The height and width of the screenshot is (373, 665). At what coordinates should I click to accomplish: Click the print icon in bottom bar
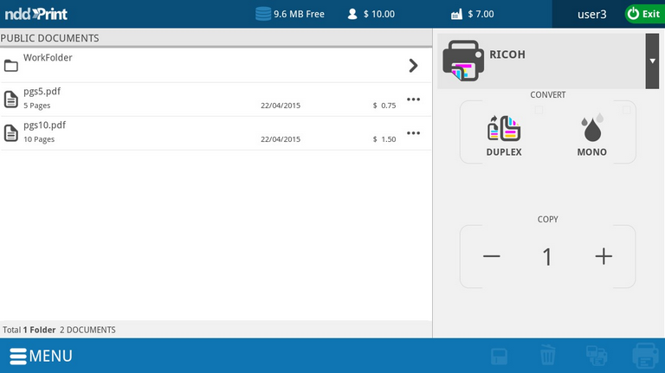click(x=645, y=356)
